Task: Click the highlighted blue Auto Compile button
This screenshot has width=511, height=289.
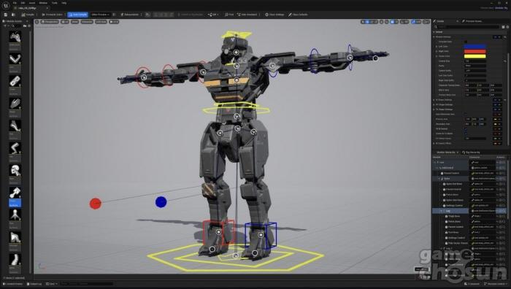Action: (x=77, y=15)
